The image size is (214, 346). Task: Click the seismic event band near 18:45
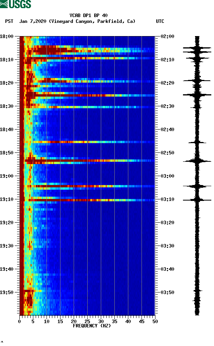[87, 142]
